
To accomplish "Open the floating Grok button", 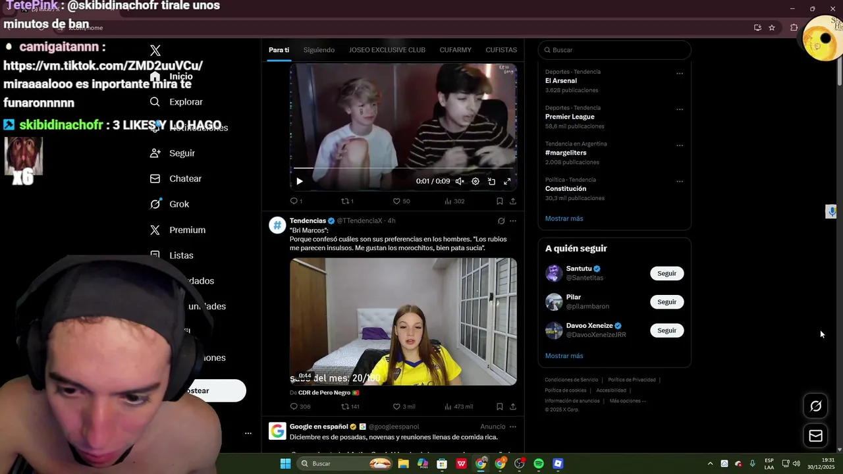I will point(815,406).
